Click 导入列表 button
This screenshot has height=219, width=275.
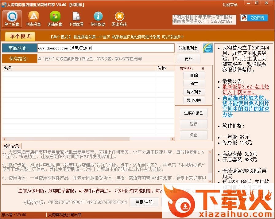click(x=194, y=92)
